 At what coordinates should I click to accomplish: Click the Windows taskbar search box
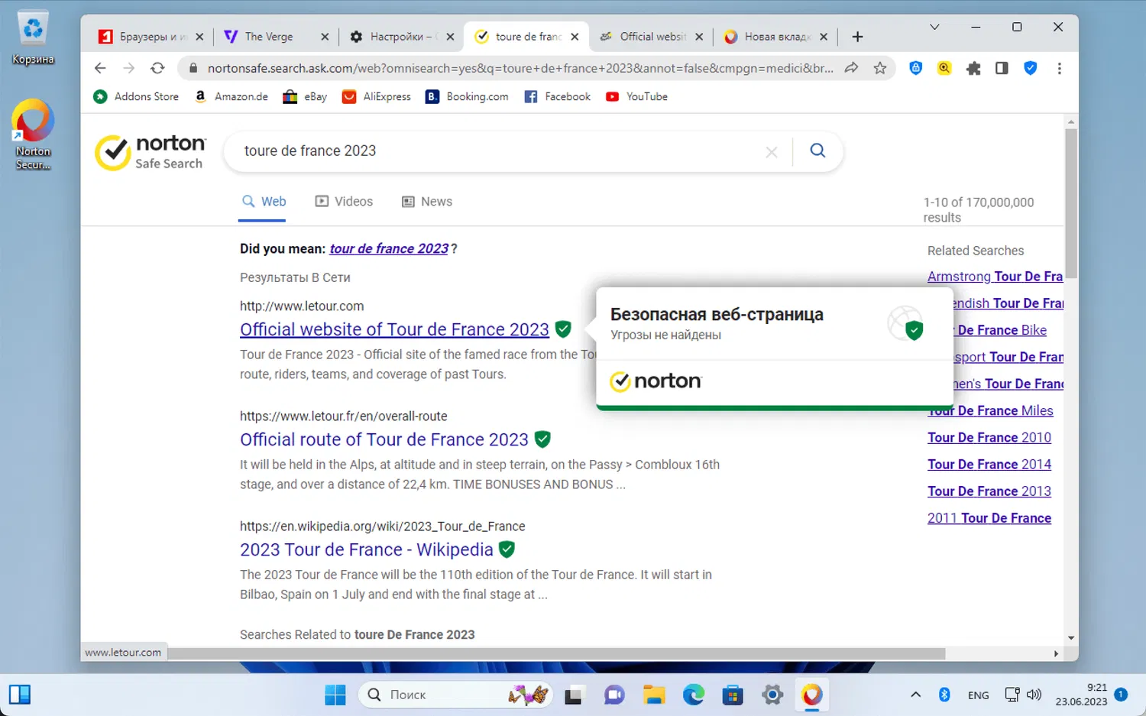pos(455,695)
